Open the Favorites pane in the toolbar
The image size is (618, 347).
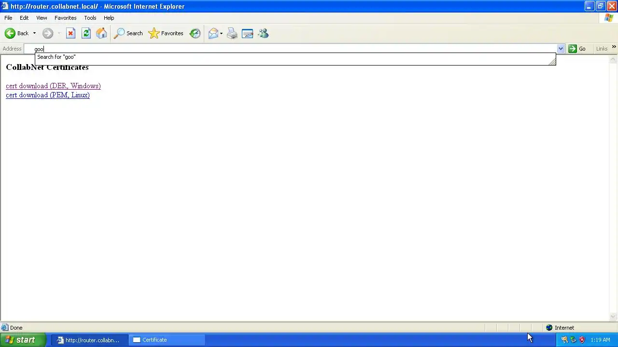point(166,33)
